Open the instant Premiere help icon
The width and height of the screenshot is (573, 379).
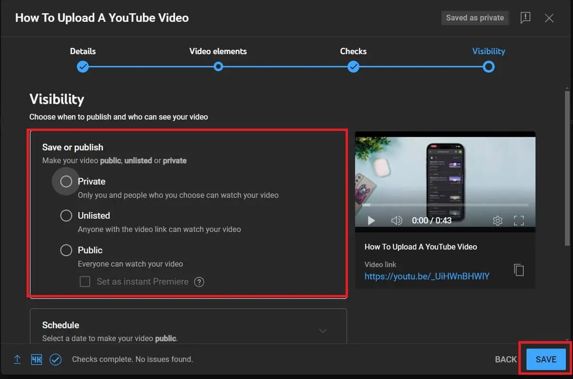(x=199, y=282)
